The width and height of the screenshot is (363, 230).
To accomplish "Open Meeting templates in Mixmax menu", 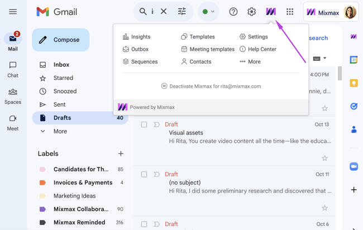I will pyautogui.click(x=208, y=49).
